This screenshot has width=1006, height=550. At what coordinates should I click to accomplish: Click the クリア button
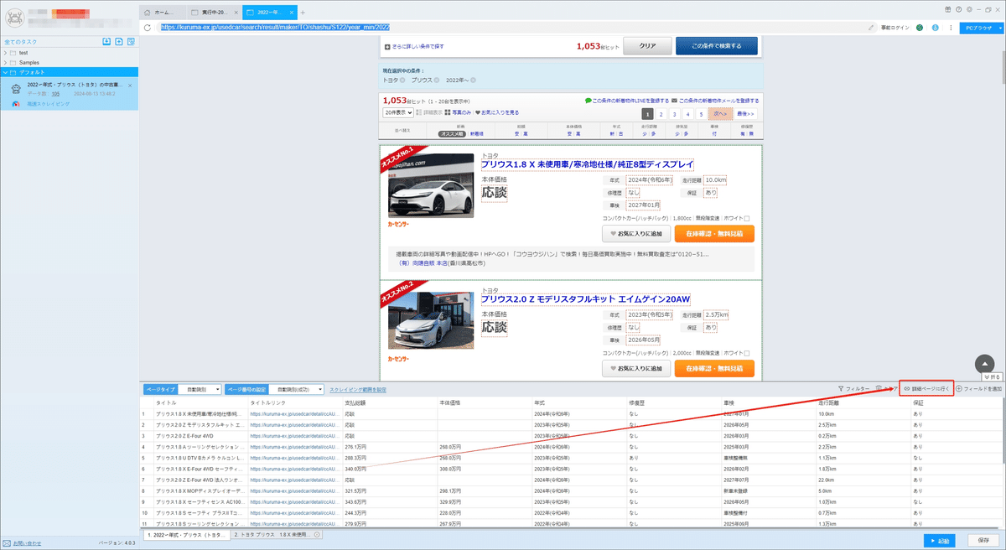[x=646, y=46]
